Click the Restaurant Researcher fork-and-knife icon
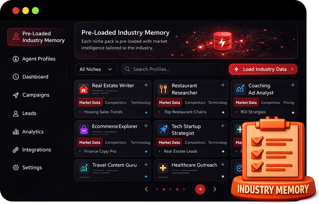 click(x=163, y=89)
